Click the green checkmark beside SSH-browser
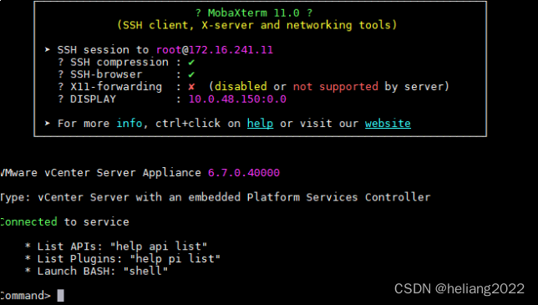The width and height of the screenshot is (538, 305). pyautogui.click(x=191, y=74)
